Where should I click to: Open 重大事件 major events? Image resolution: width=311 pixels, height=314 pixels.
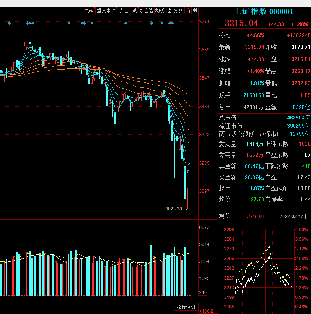(x=106, y=10)
